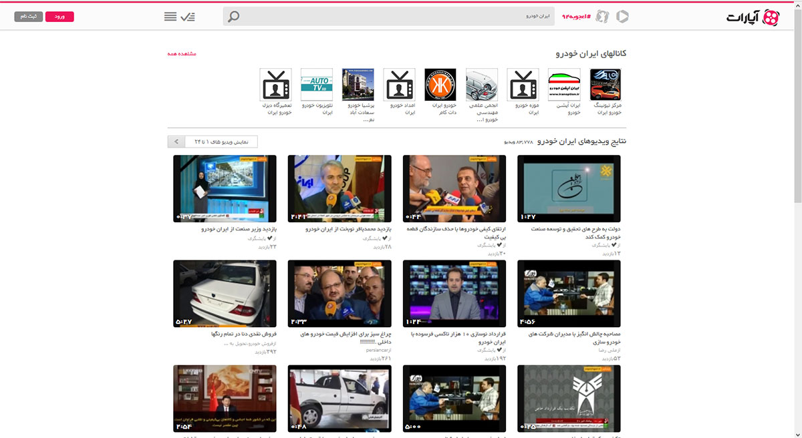The height and width of the screenshot is (438, 802).
Task: Click uploader persiancar under price video
Action: coord(376,350)
